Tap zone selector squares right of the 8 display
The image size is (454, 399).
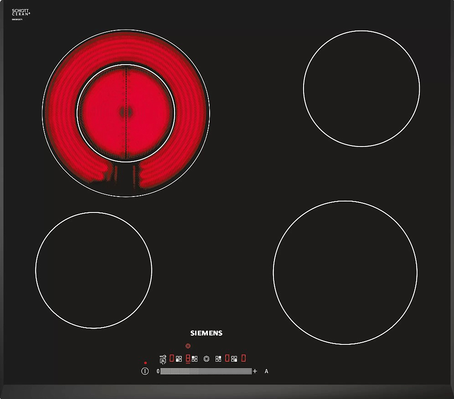click(x=195, y=359)
